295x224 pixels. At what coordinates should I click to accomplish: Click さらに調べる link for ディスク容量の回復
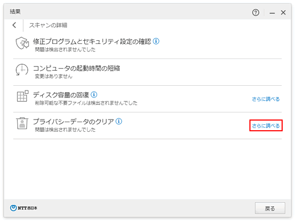pyautogui.click(x=265, y=99)
